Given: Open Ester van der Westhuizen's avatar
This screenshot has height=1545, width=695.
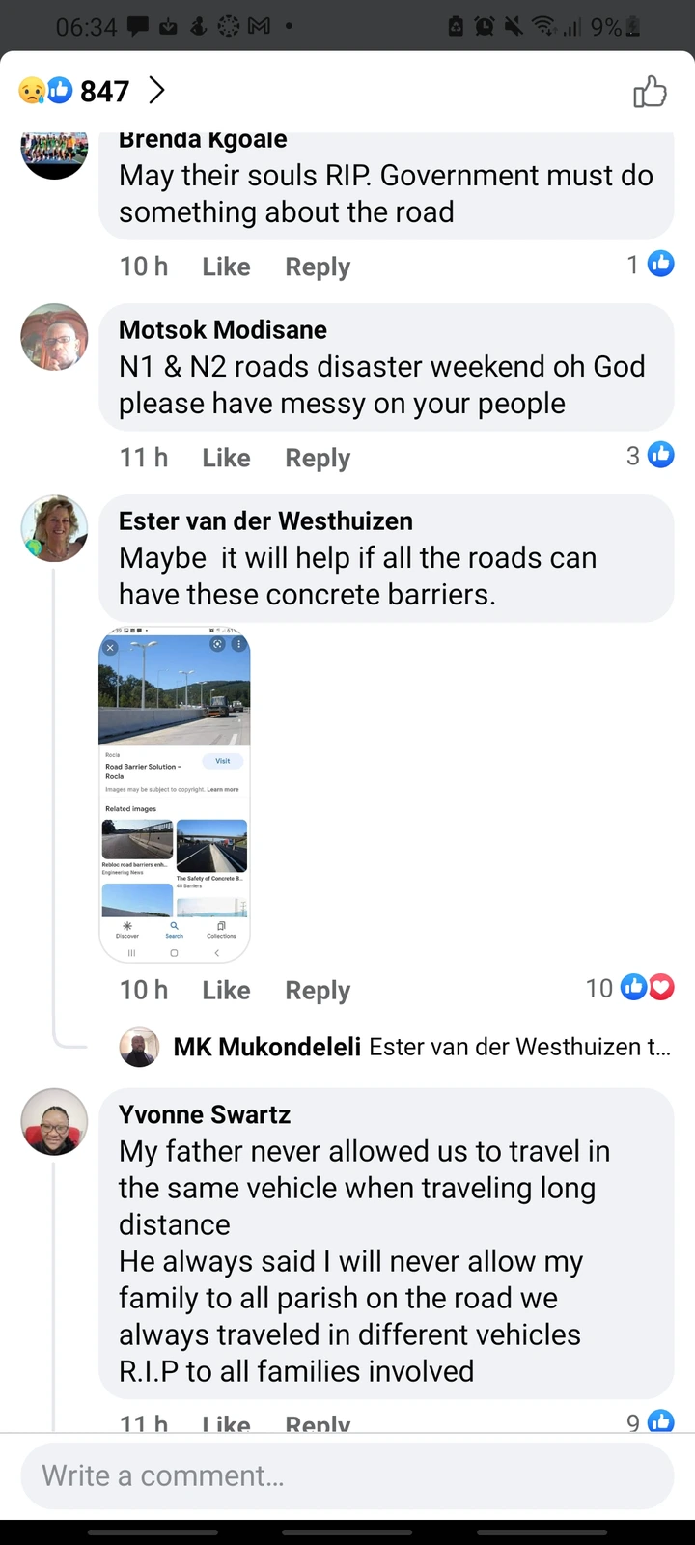Looking at the screenshot, I should pos(54,529).
